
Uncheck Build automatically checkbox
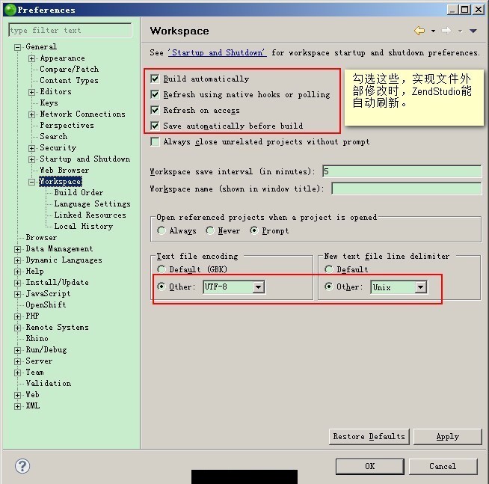coord(155,79)
